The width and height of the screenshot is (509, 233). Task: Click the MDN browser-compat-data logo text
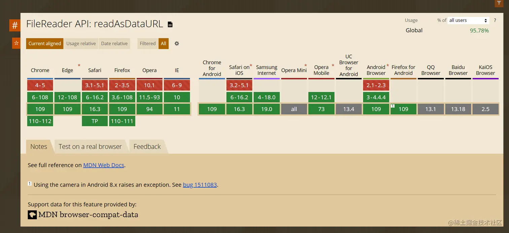click(83, 215)
